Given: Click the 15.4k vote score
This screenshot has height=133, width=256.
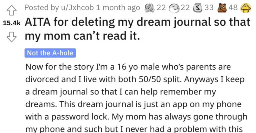Looking at the screenshot, I should (11, 23).
